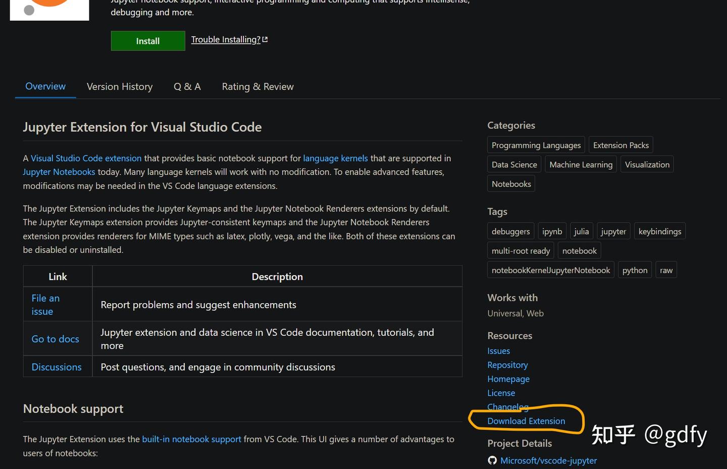This screenshot has height=469, width=727.
Task: Open the Q & A tab
Action: coord(187,87)
